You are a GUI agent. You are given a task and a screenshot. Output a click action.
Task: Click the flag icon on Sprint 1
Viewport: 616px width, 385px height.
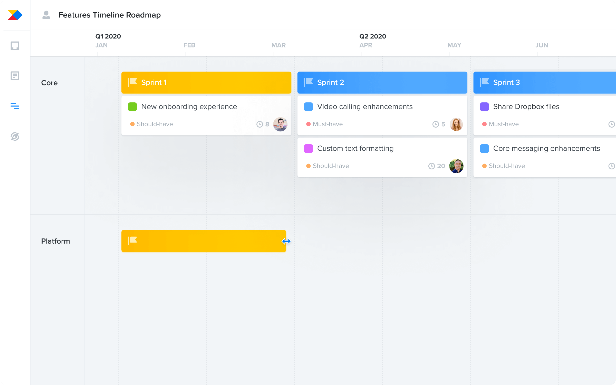[x=132, y=82]
